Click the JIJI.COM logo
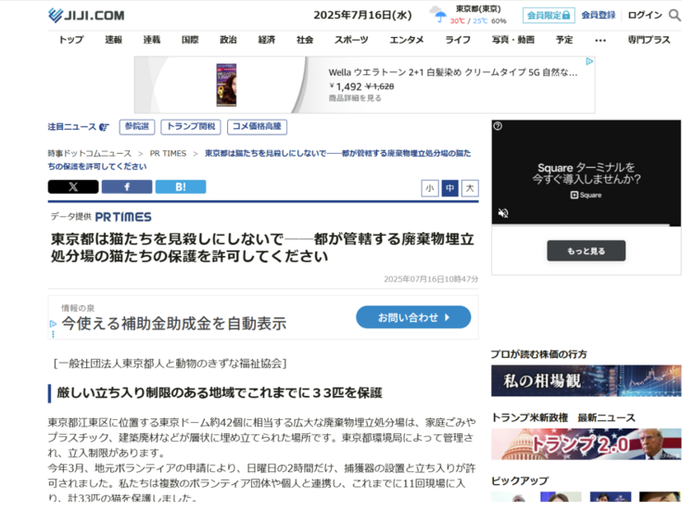The width and height of the screenshot is (682, 512). point(85,15)
